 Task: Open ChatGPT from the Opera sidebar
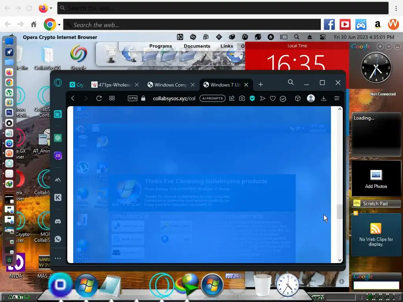(x=58, y=138)
